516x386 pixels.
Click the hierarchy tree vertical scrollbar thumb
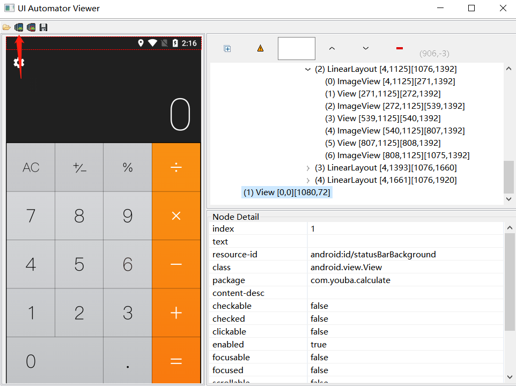pos(508,176)
